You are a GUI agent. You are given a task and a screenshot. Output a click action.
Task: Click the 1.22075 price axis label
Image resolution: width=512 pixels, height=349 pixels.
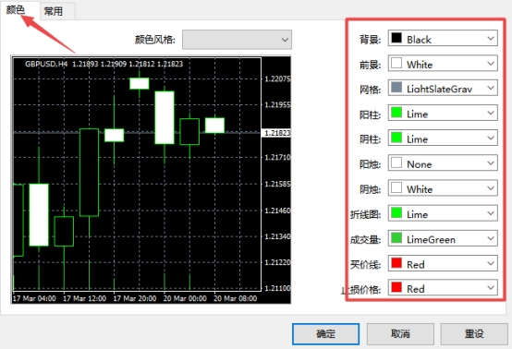tap(277, 78)
